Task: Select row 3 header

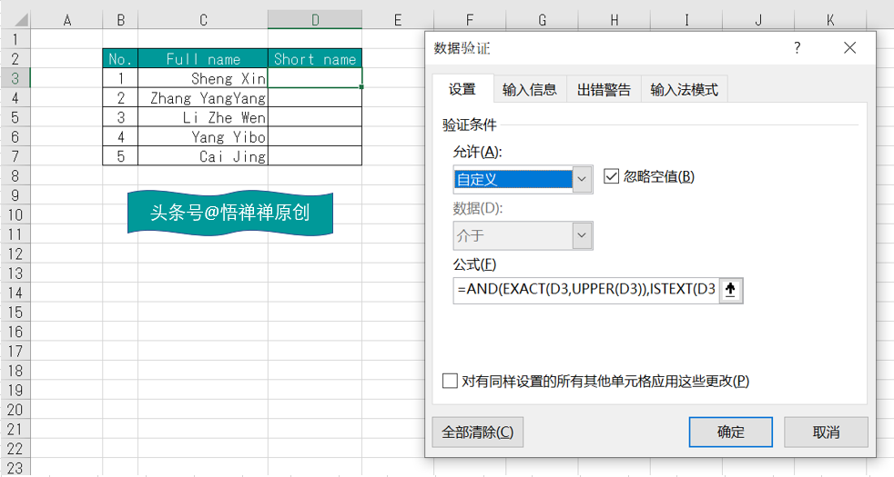Action: 15,78
